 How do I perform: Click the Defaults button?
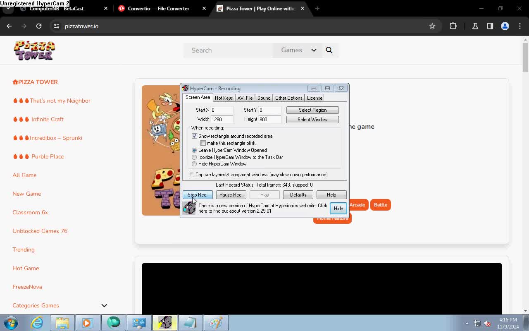coord(298,195)
